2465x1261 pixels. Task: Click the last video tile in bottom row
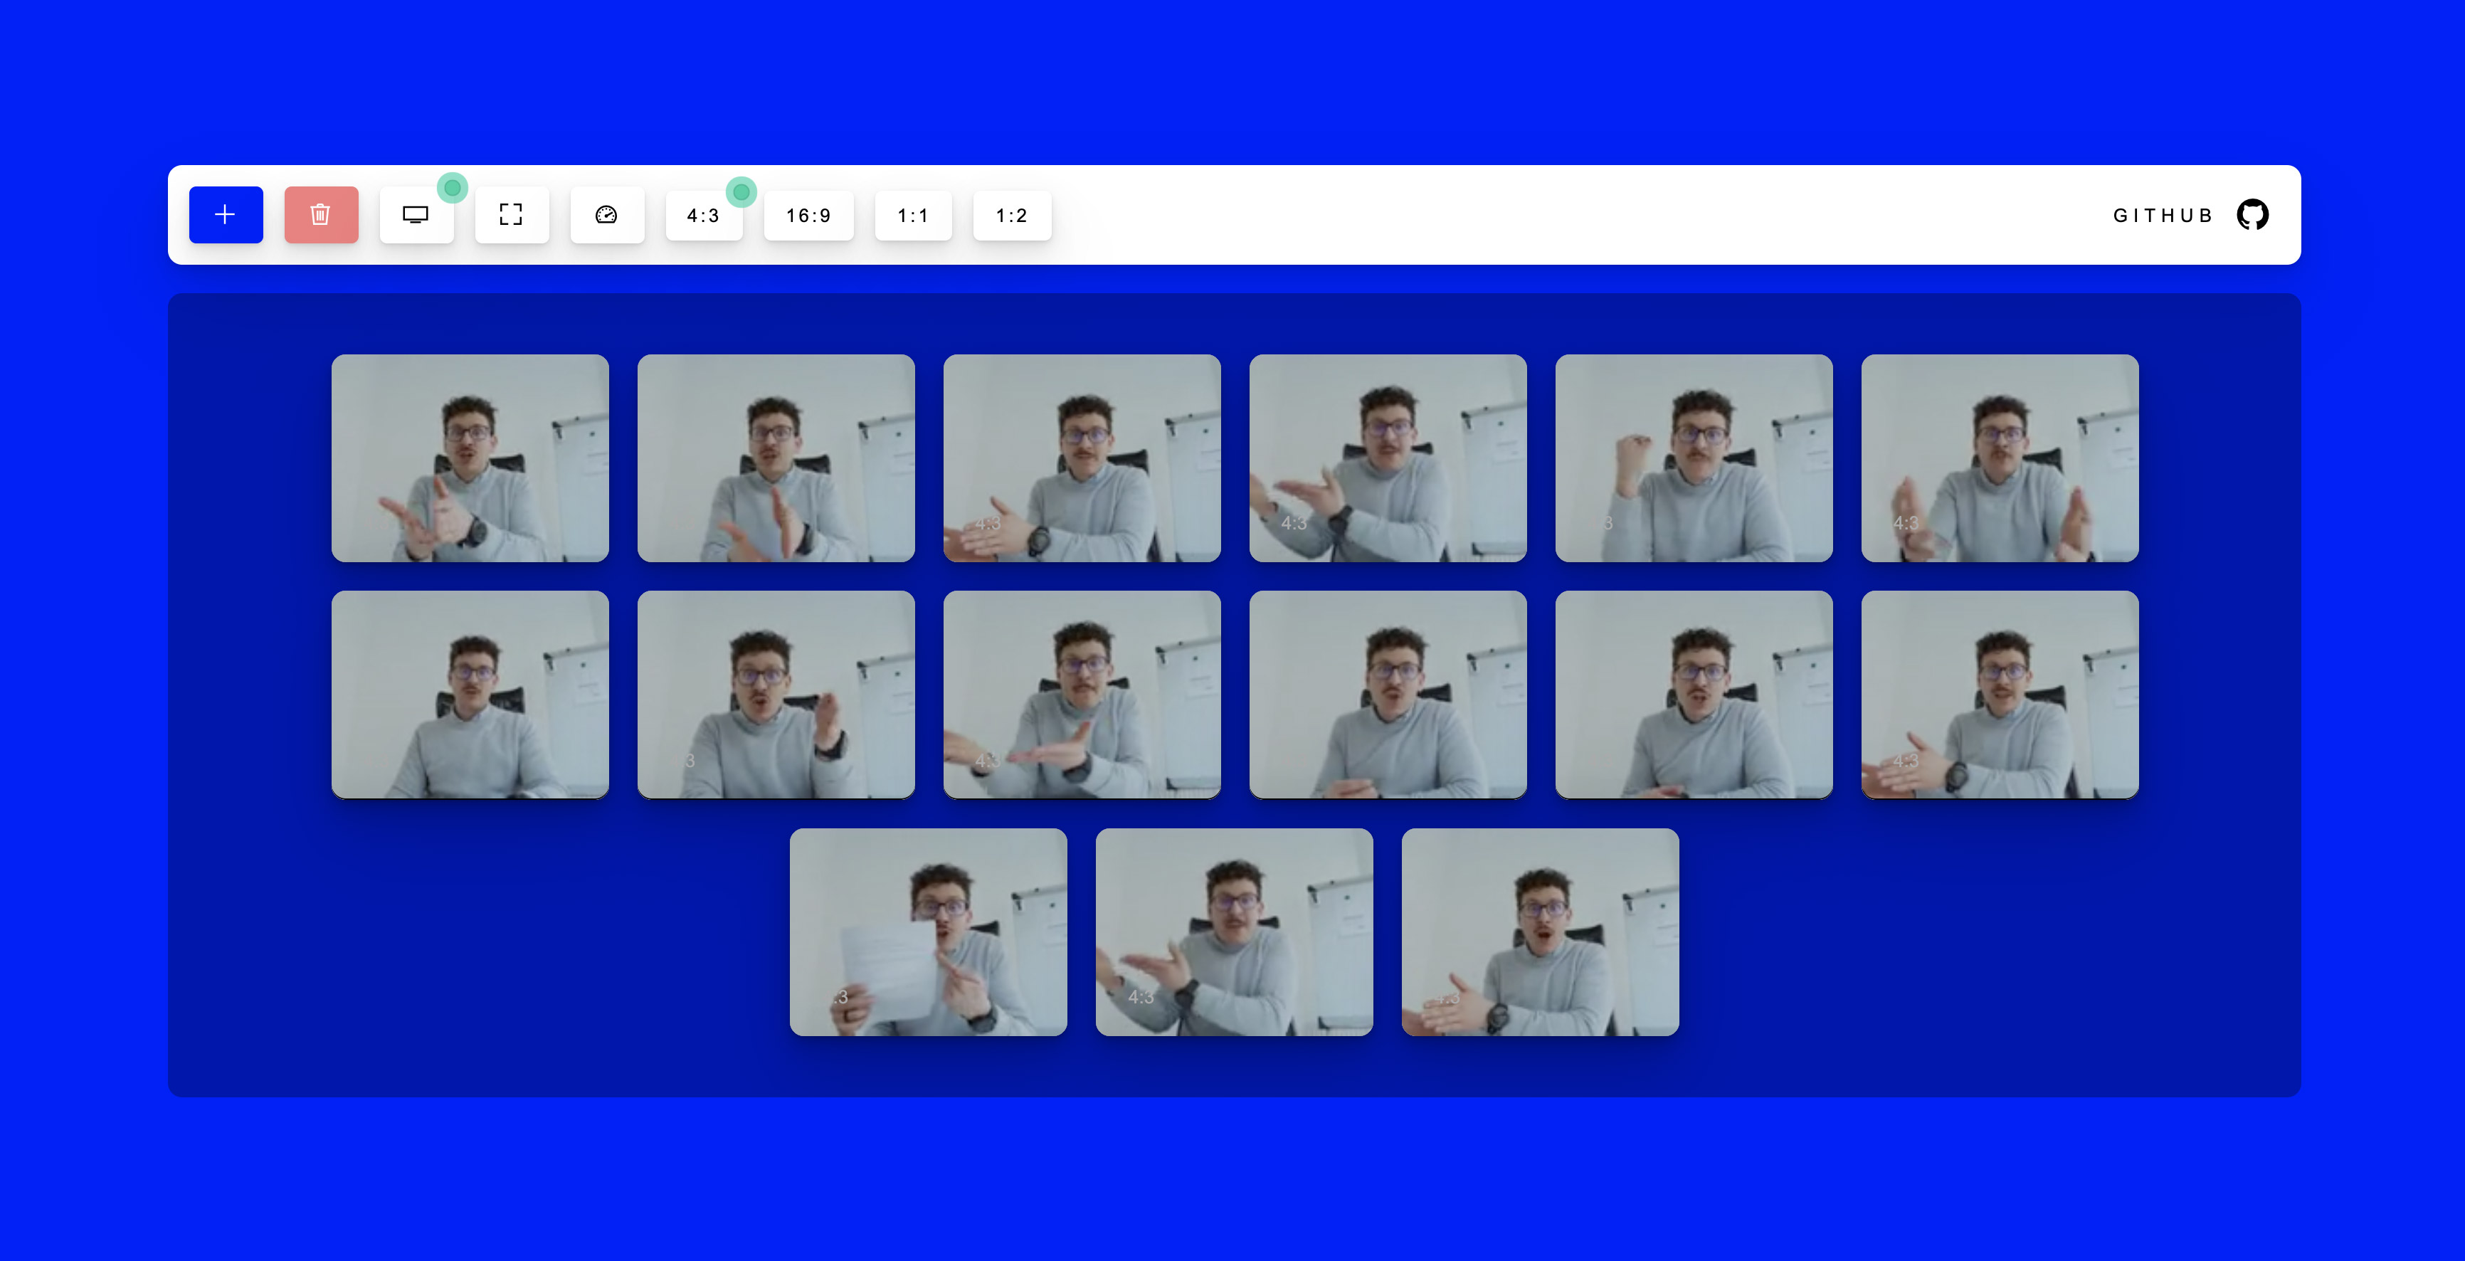(1540, 932)
